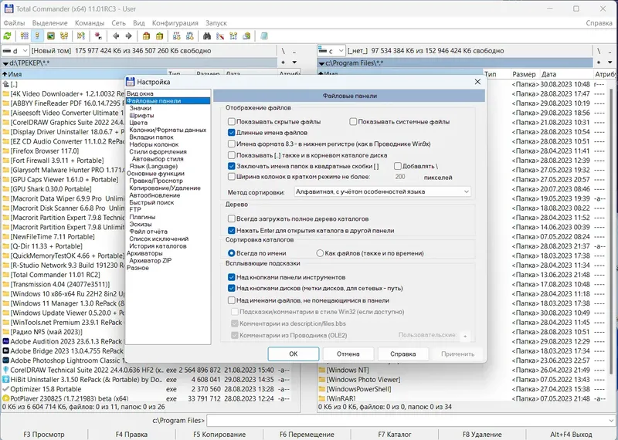
Task: Enable Показывать системные файлы checkbox
Action: [x=353, y=122]
